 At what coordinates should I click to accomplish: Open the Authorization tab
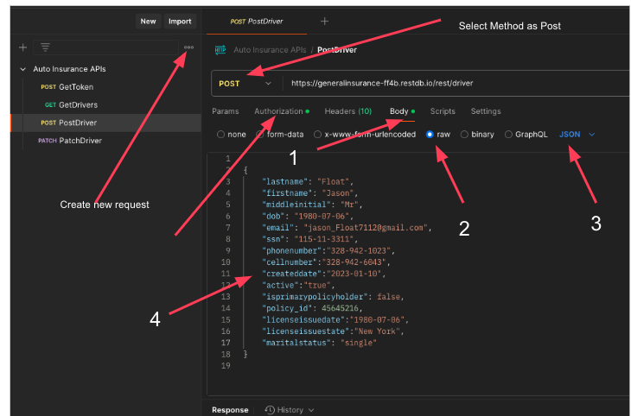point(282,111)
